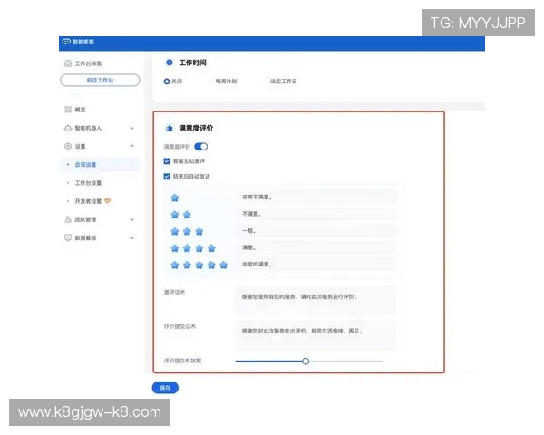The image size is (544, 435).
Task: Expand the 团队管理 menu chevron
Action: [131, 219]
